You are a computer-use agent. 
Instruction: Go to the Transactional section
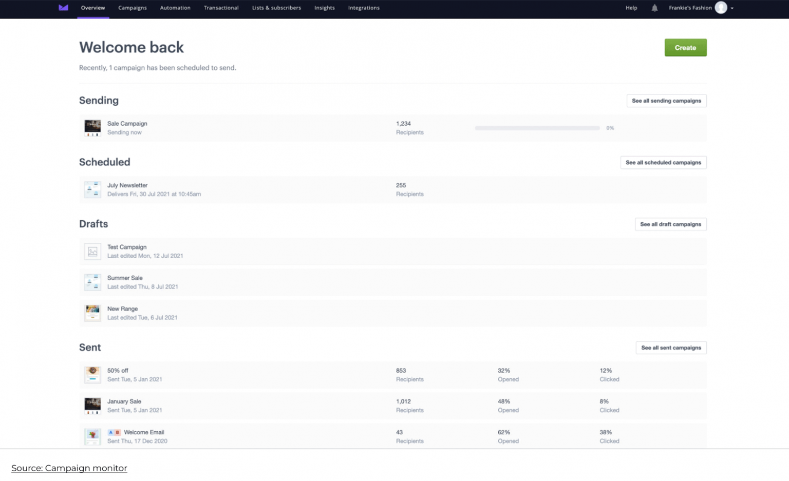tap(221, 8)
